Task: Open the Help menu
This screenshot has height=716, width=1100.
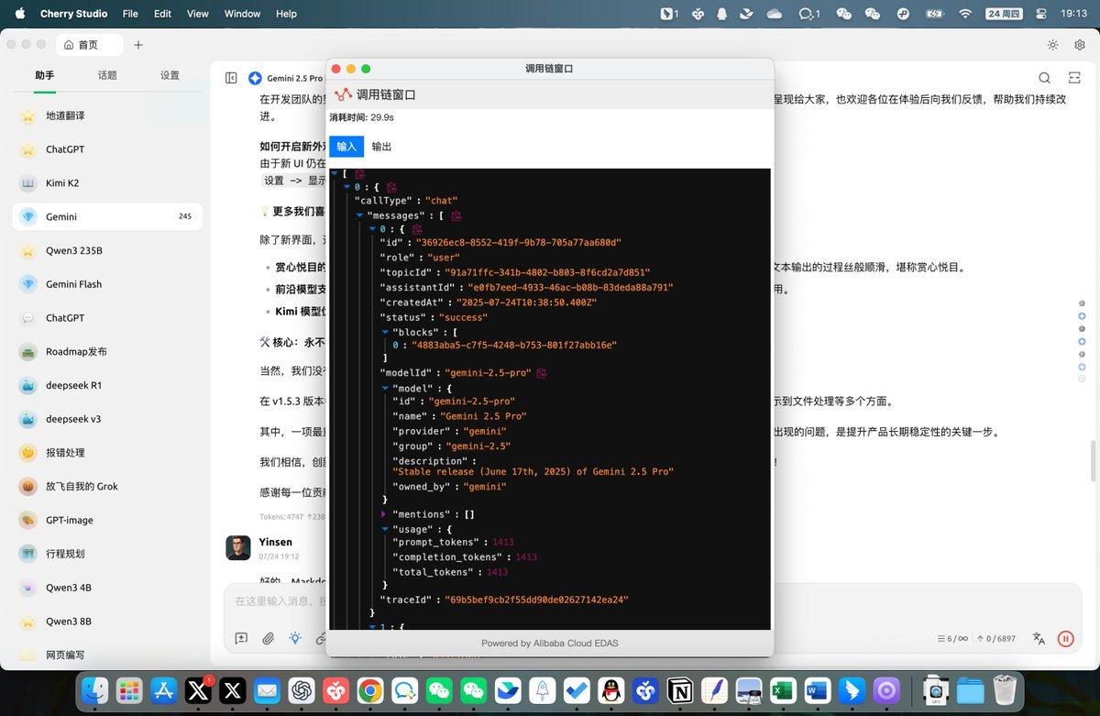Action: click(286, 14)
